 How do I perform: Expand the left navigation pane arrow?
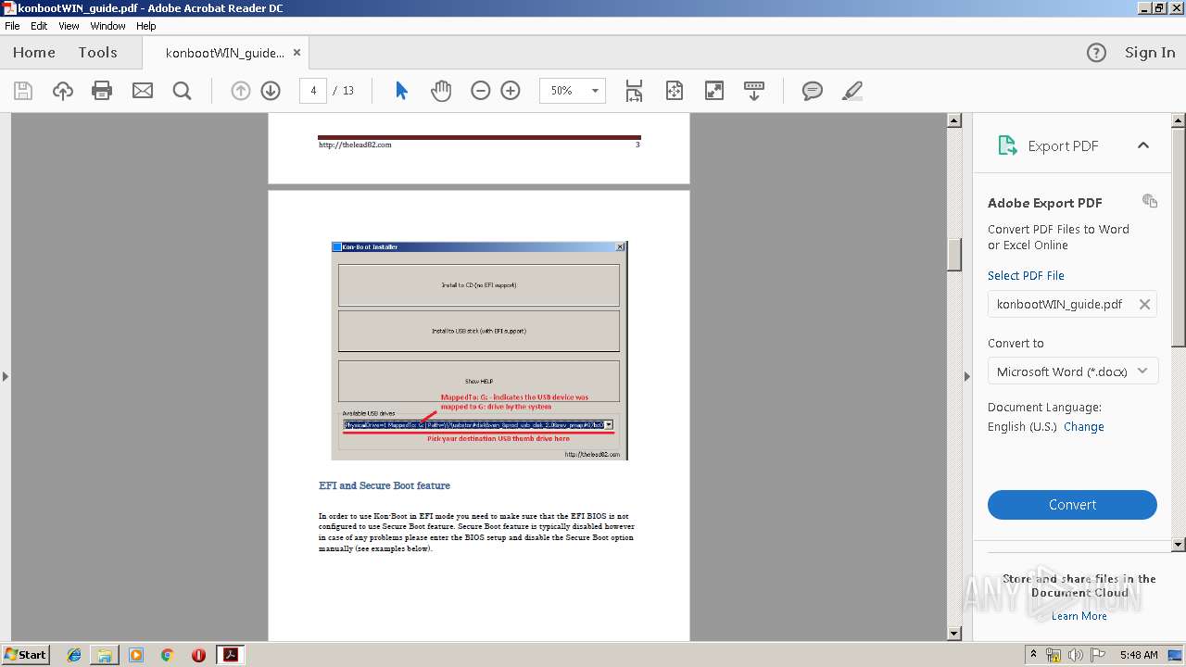coord(6,376)
